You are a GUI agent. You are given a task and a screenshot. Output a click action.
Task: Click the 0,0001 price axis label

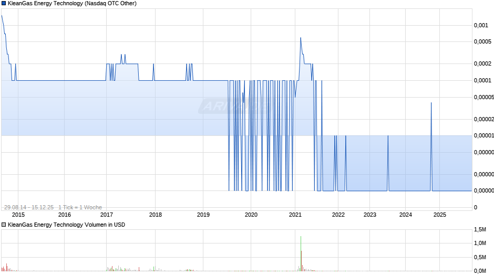coord(482,81)
